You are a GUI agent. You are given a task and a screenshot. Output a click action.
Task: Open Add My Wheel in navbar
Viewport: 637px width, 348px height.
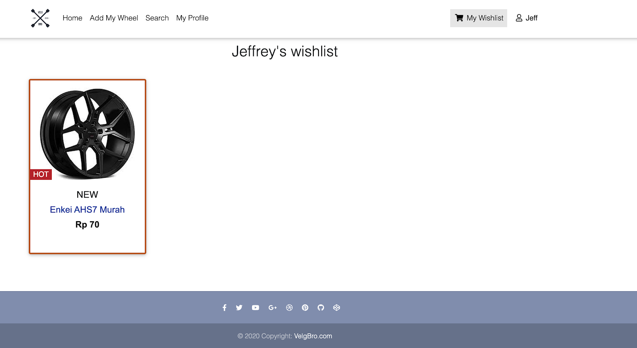[x=114, y=18]
